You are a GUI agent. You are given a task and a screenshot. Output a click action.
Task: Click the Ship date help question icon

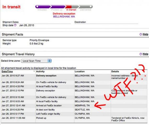pyautogui.click(x=15, y=25)
